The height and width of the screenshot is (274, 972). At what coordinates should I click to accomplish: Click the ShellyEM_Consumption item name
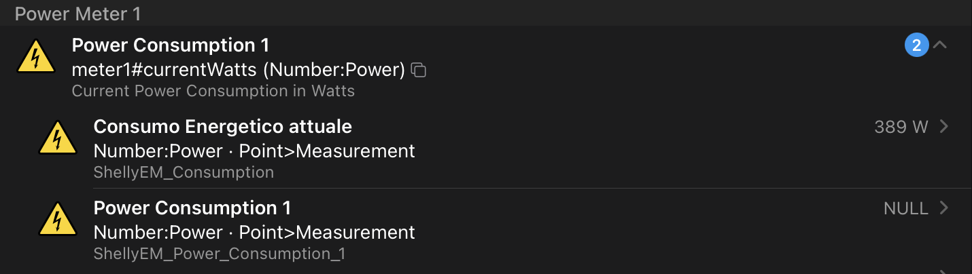point(184,172)
